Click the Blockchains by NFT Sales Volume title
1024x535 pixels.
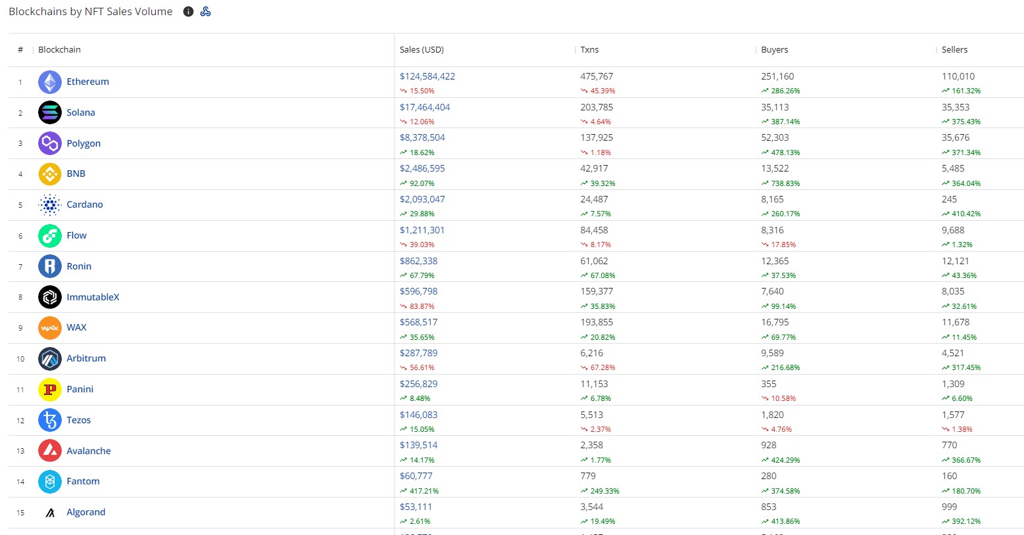click(x=91, y=12)
